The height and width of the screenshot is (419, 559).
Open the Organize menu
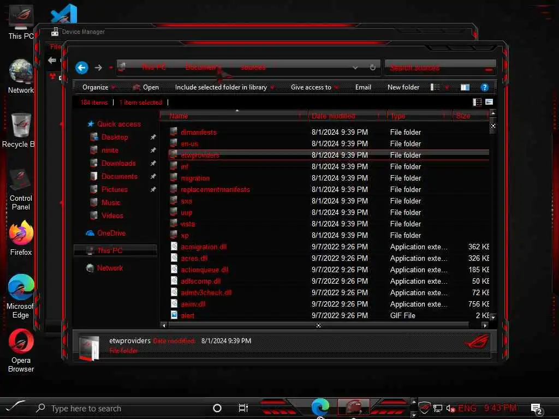pyautogui.click(x=99, y=87)
